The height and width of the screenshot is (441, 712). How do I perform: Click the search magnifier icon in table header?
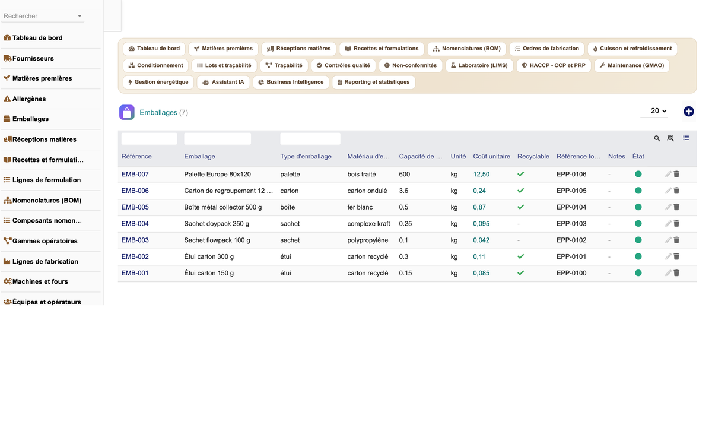pyautogui.click(x=657, y=138)
